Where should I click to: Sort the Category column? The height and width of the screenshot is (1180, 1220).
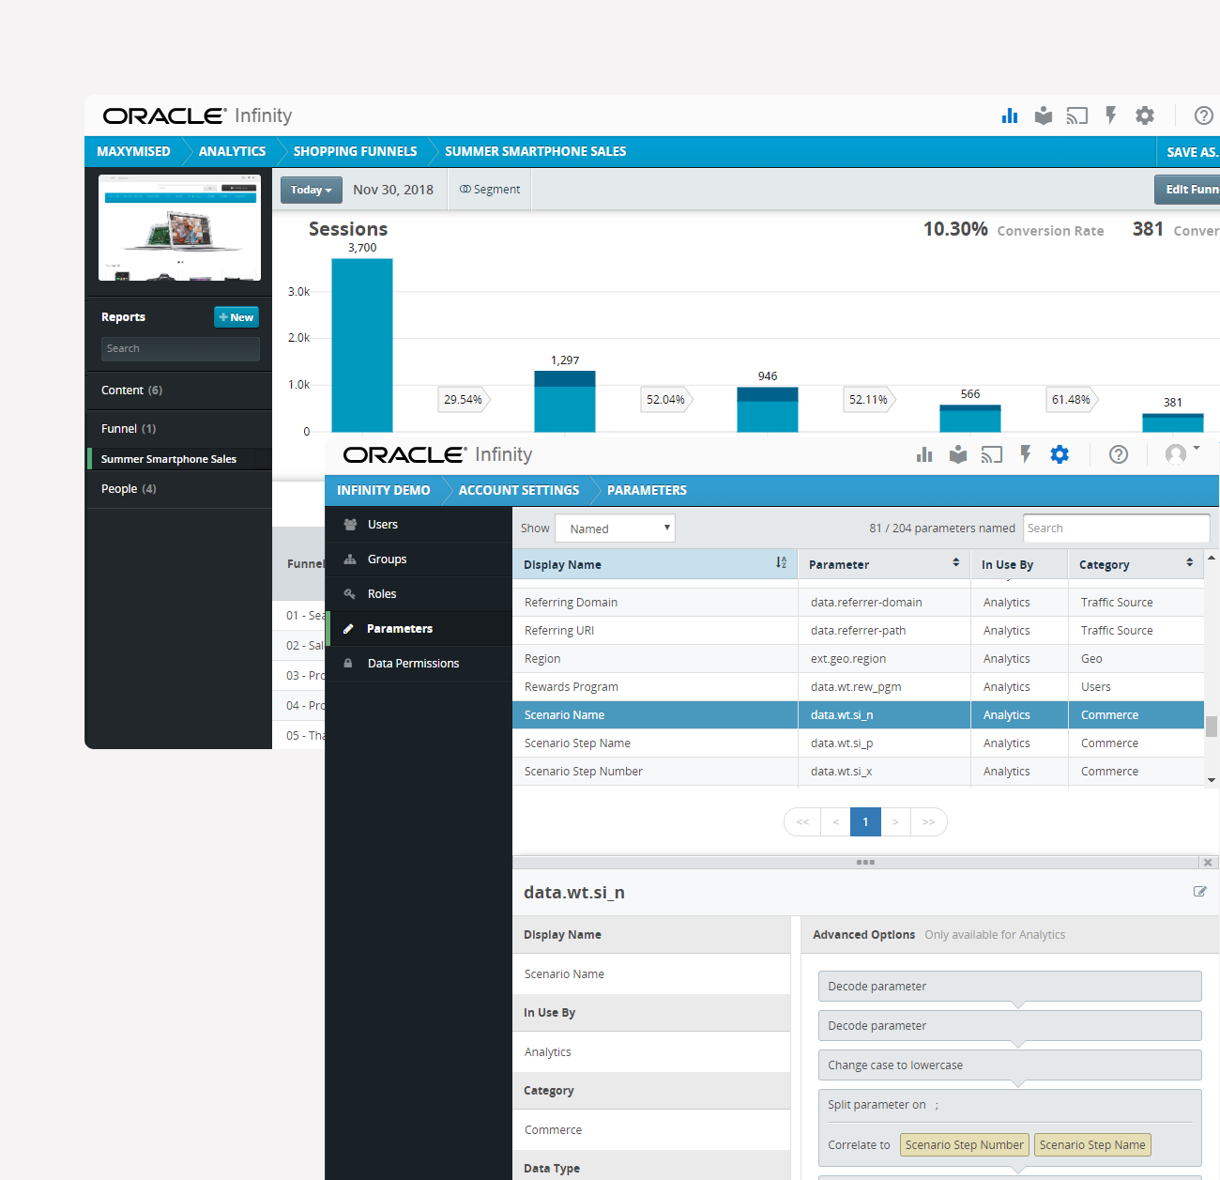click(x=1190, y=563)
